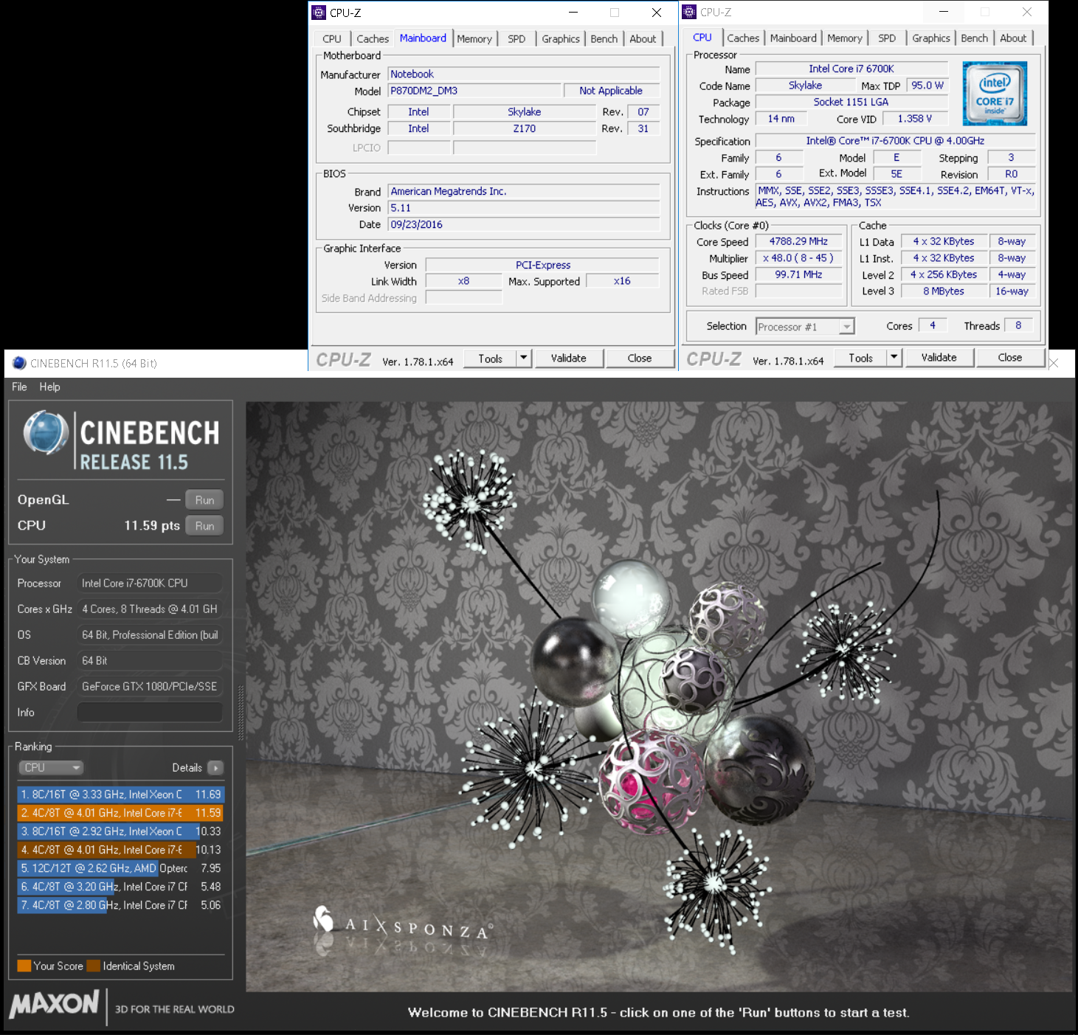Select SPD tab in right CPU-Z window
The height and width of the screenshot is (1035, 1078).
pos(887,38)
